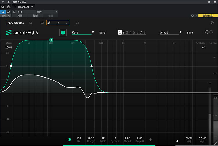Viewport: 218px width, 146px height.
Task: Expand the top-left window menu arrow
Action: (x=3, y=2)
